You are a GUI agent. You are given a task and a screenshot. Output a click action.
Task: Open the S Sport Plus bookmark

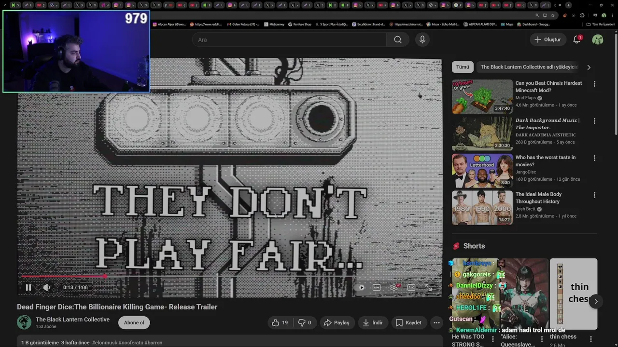tap(332, 24)
